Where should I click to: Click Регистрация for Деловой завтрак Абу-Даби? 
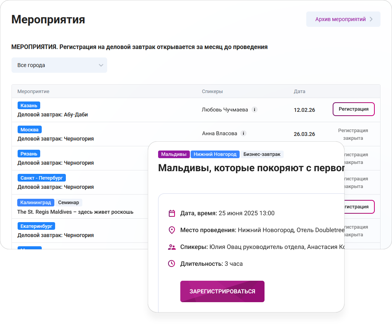point(353,109)
